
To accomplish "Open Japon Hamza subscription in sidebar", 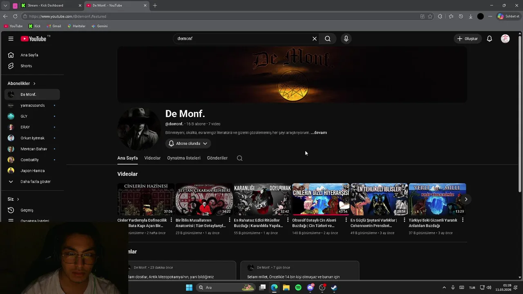I will coord(32,171).
